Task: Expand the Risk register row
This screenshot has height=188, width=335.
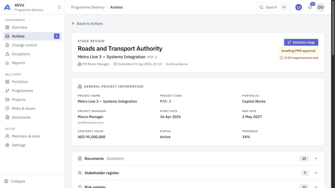Action: click(198, 186)
